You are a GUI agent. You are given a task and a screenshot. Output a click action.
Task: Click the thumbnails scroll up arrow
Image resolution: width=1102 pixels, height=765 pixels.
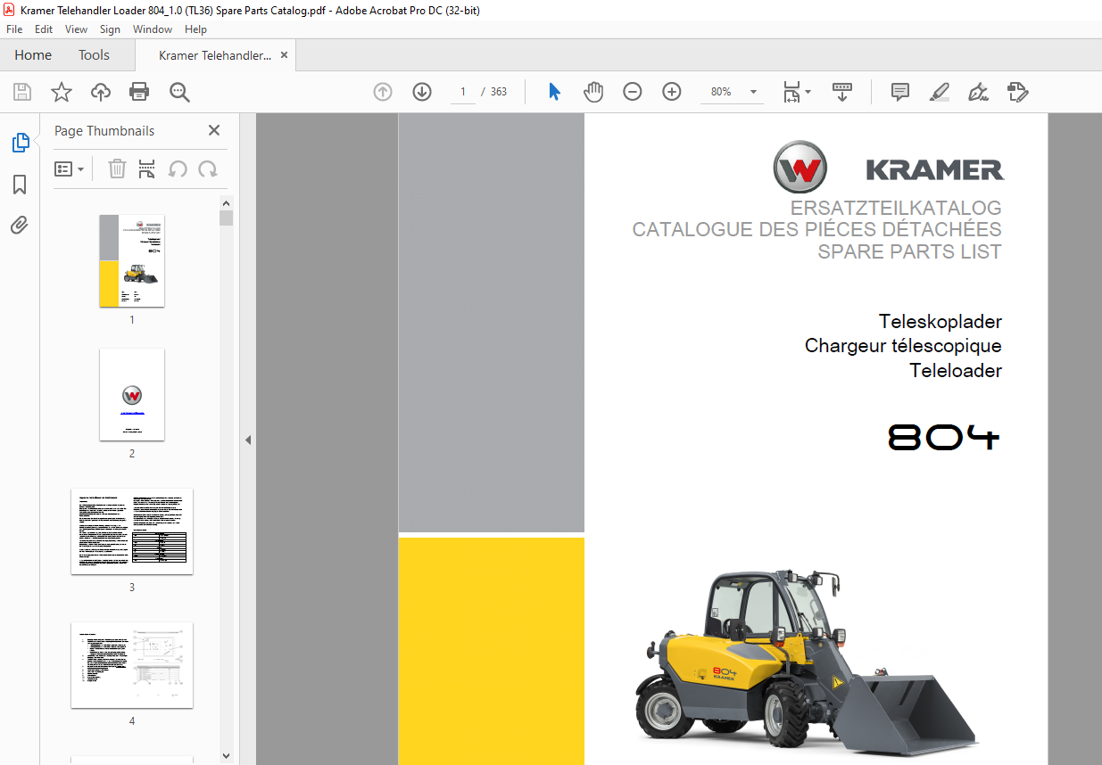[x=227, y=203]
